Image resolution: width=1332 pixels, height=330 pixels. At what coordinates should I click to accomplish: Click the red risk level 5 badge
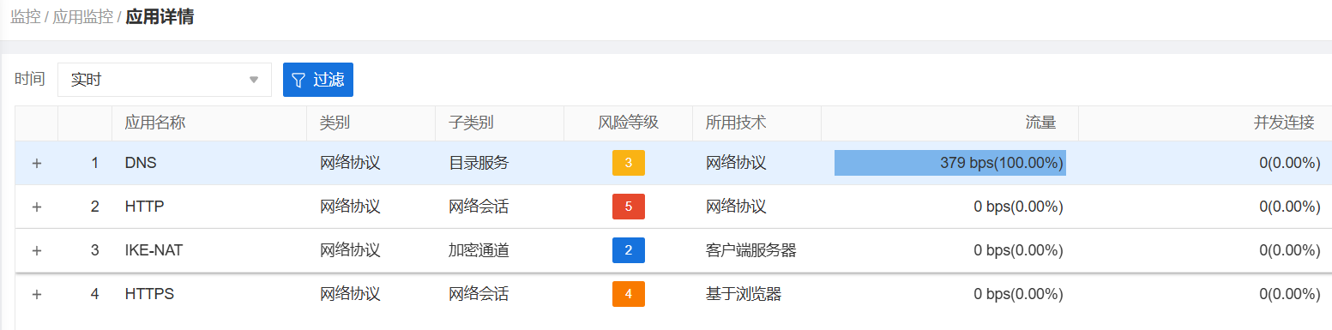[x=629, y=207]
